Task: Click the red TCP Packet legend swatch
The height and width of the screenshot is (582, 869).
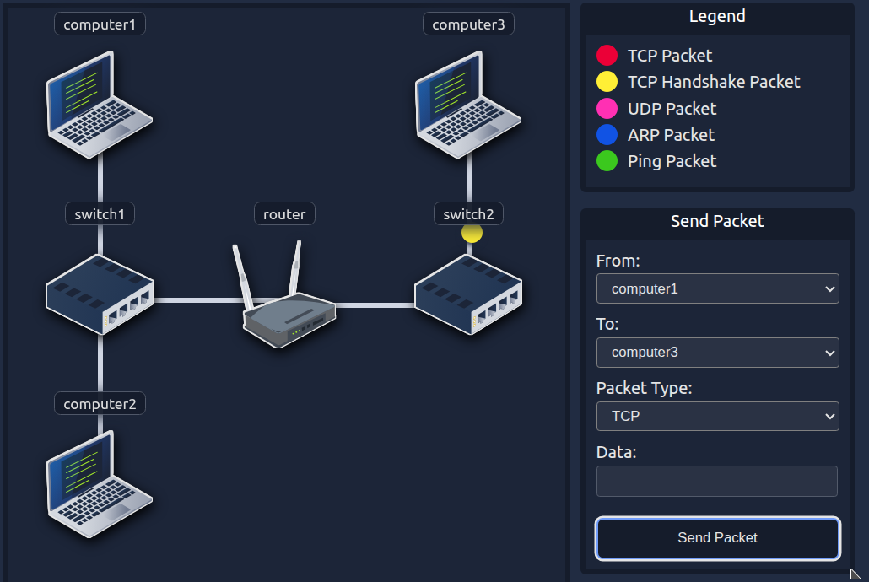Action: click(x=607, y=56)
